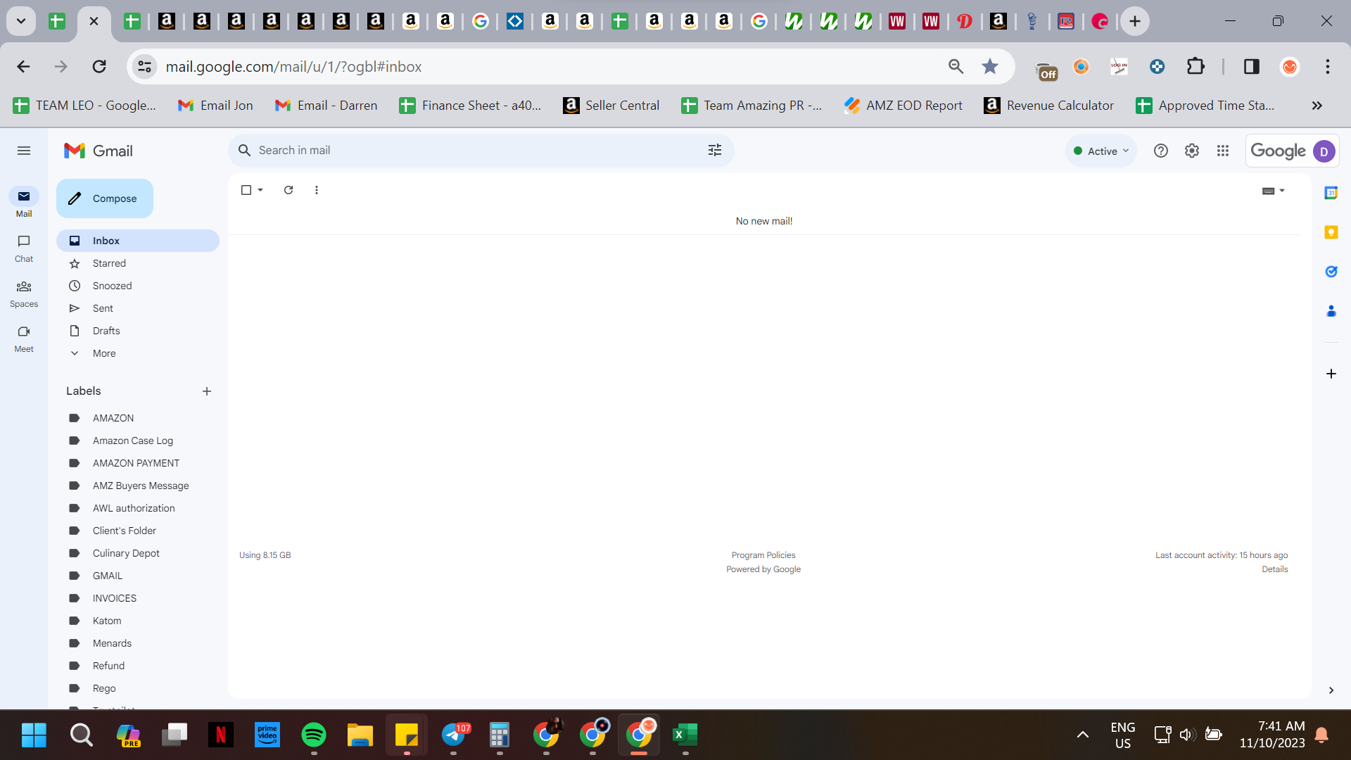Viewport: 1351px width, 760px height.
Task: Open Gmail Settings gear icon
Action: tap(1192, 151)
